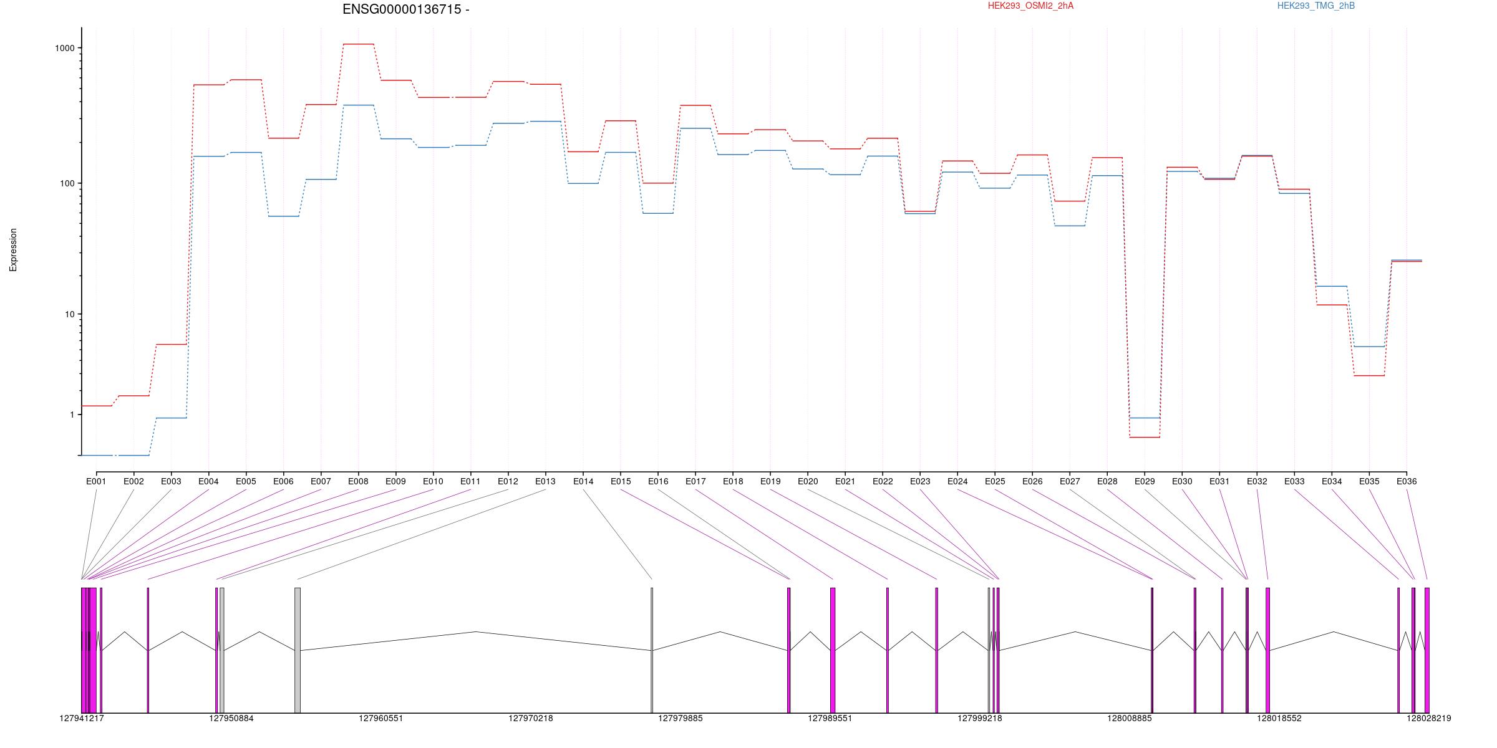Click exon label E021
The width and height of the screenshot is (1497, 748).
tap(845, 481)
